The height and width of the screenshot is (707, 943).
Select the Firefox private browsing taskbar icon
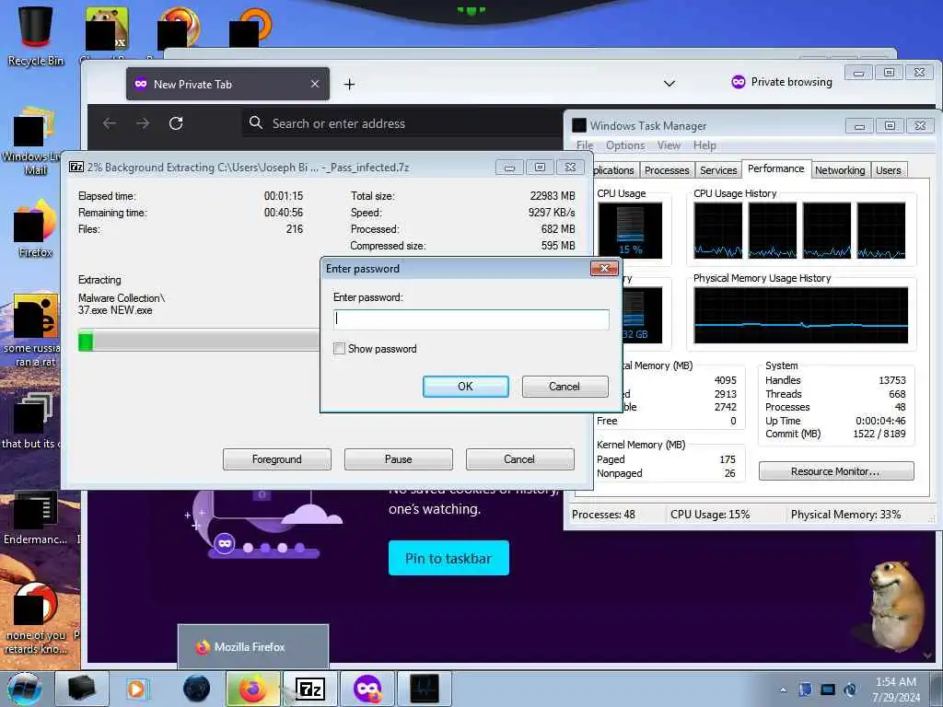(x=367, y=689)
